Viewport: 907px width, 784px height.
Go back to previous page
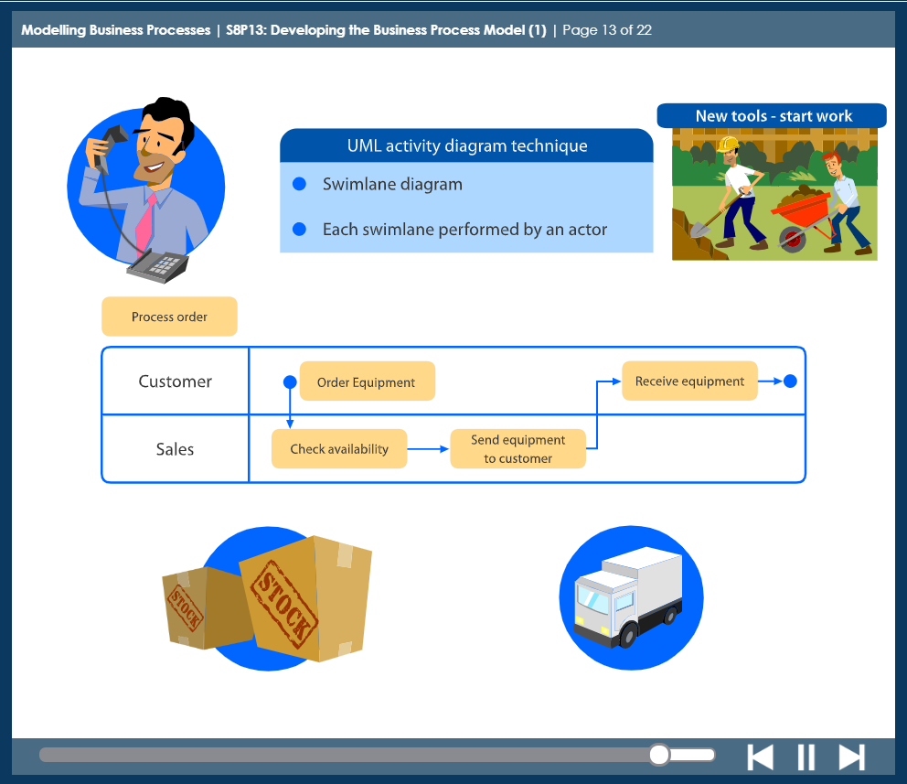pyautogui.click(x=760, y=757)
